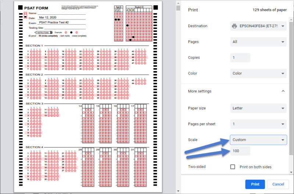Image resolution: width=294 pixels, height=194 pixels.
Task: Click the red form icon beside Name
Action: pyautogui.click(x=25, y=15)
